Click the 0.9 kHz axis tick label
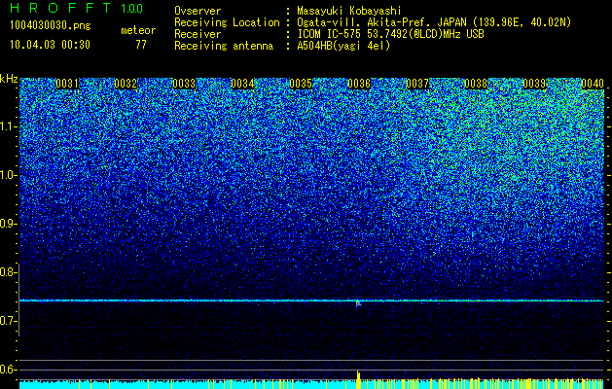Image resolution: width=612 pixels, height=389 pixels. (x=7, y=224)
